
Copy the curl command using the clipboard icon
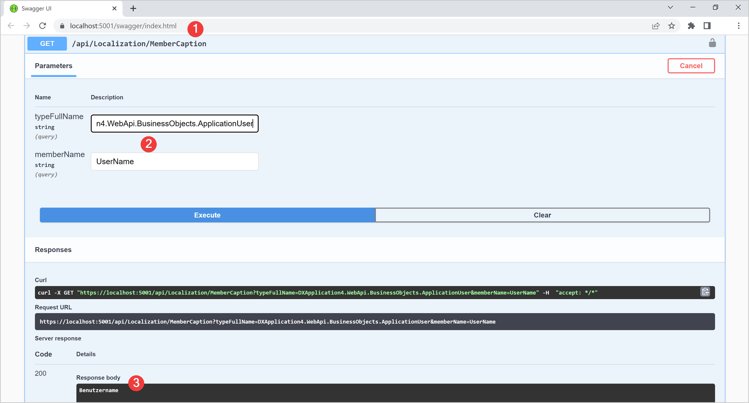(x=705, y=292)
